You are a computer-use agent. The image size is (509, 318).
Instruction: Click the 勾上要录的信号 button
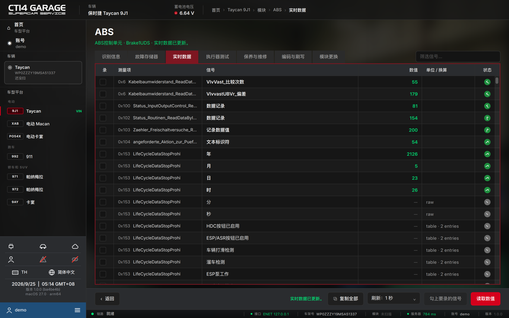(x=445, y=299)
